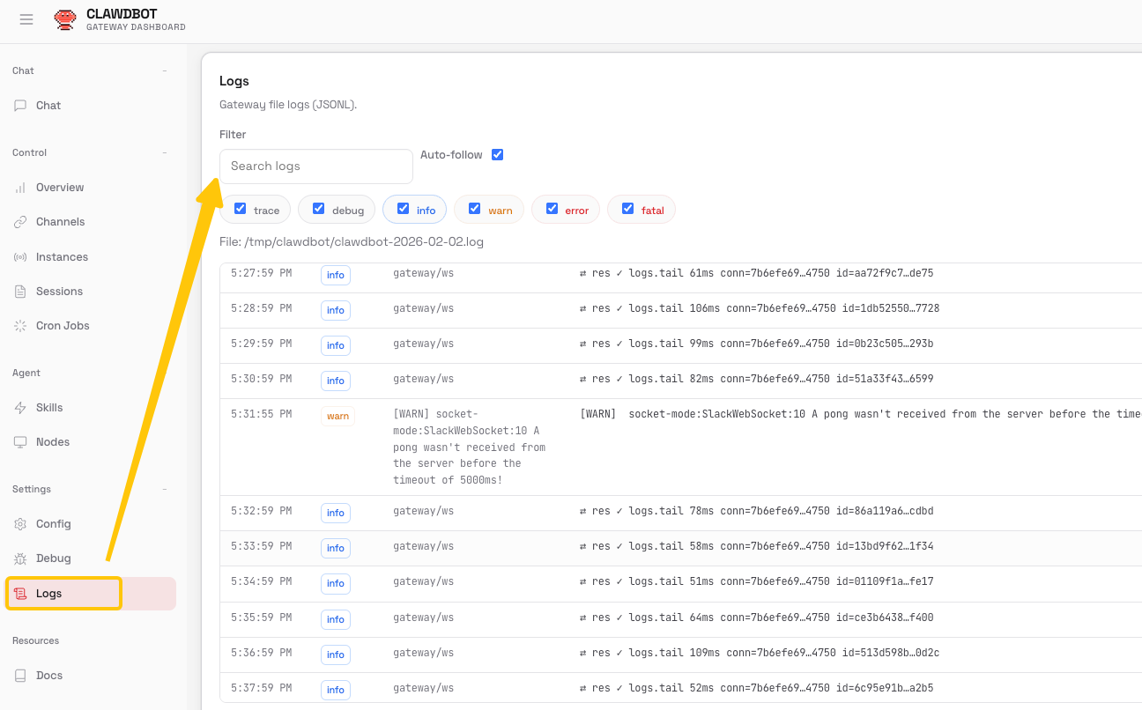Uncheck the warn level filter
The width and height of the screenshot is (1142, 710).
click(x=475, y=209)
